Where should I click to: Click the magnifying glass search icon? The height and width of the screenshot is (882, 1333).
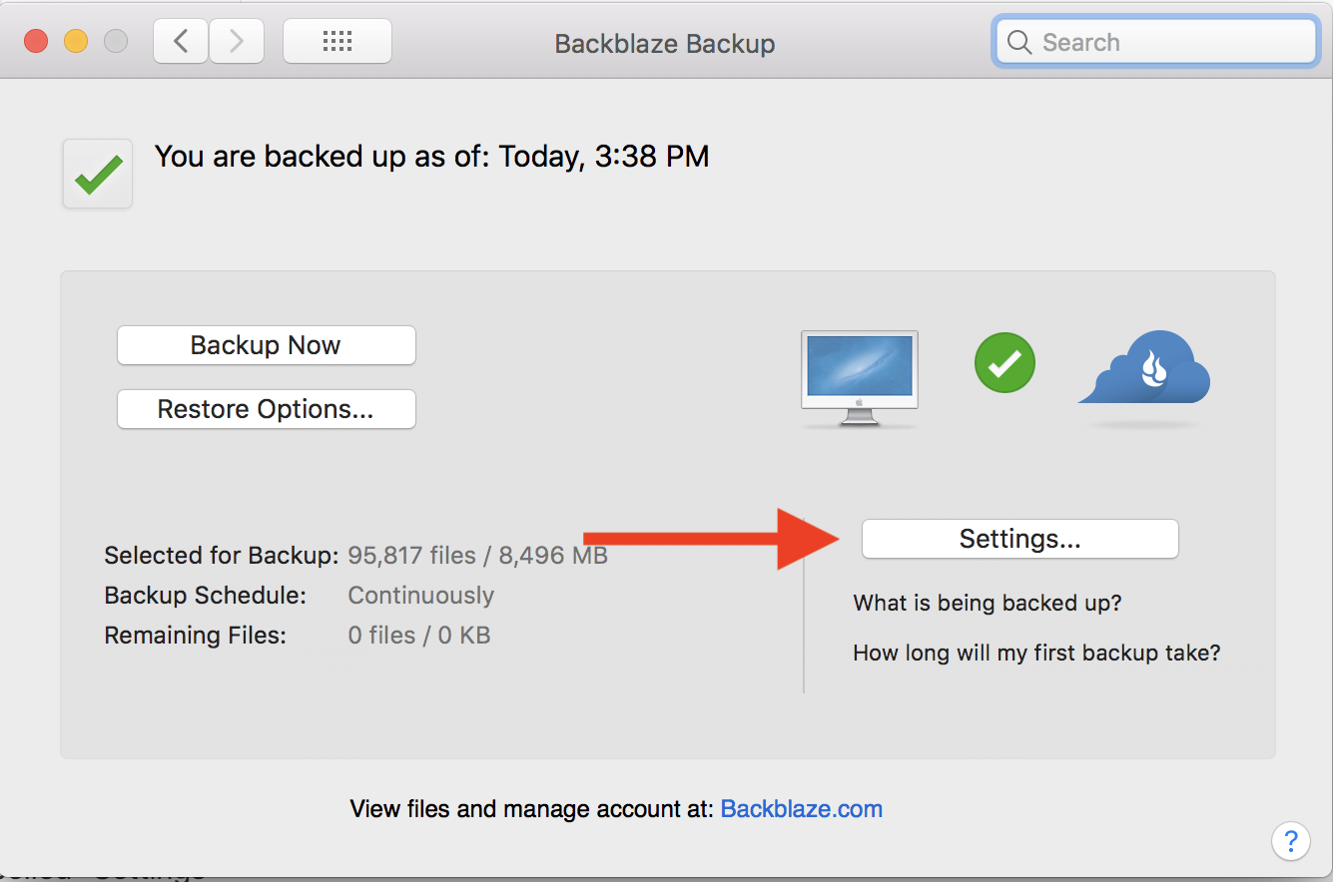[x=1019, y=42]
